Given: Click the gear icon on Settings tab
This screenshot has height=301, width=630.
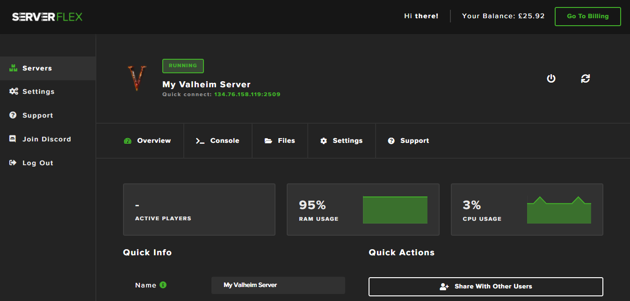Looking at the screenshot, I should (x=324, y=140).
